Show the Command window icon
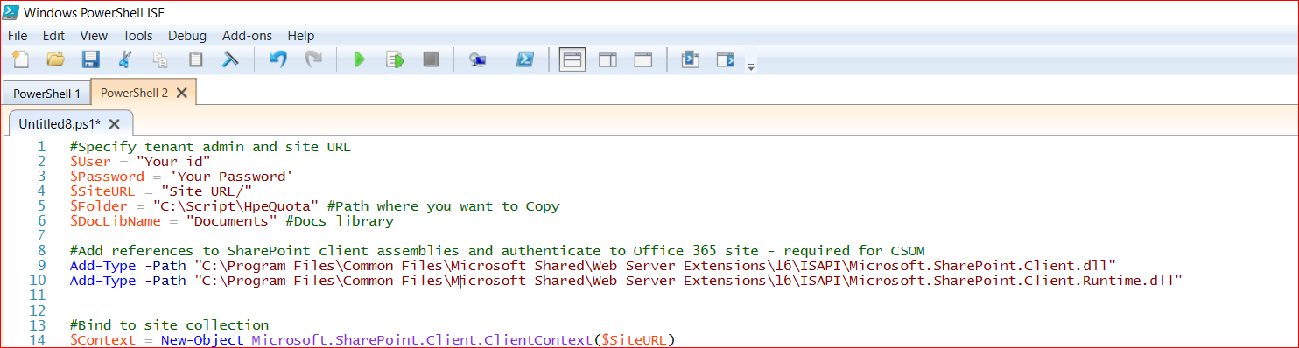This screenshot has width=1299, height=348. coord(690,60)
